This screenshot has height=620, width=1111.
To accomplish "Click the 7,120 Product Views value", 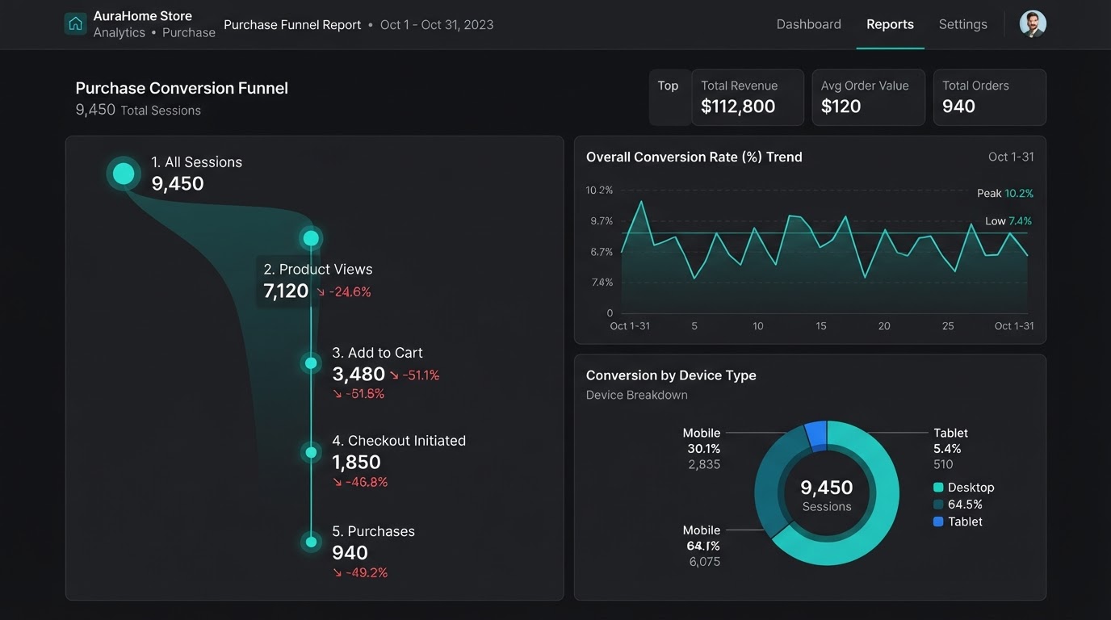I will [x=287, y=291].
